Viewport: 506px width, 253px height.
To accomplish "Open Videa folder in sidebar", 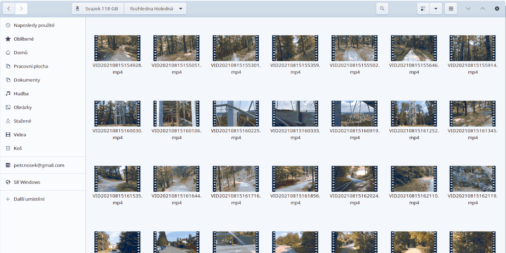I will pyautogui.click(x=20, y=134).
